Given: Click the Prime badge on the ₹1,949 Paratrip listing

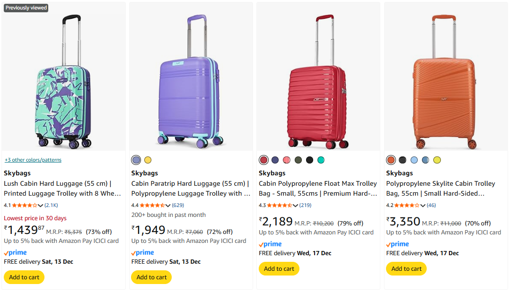Looking at the screenshot, I should (142, 253).
